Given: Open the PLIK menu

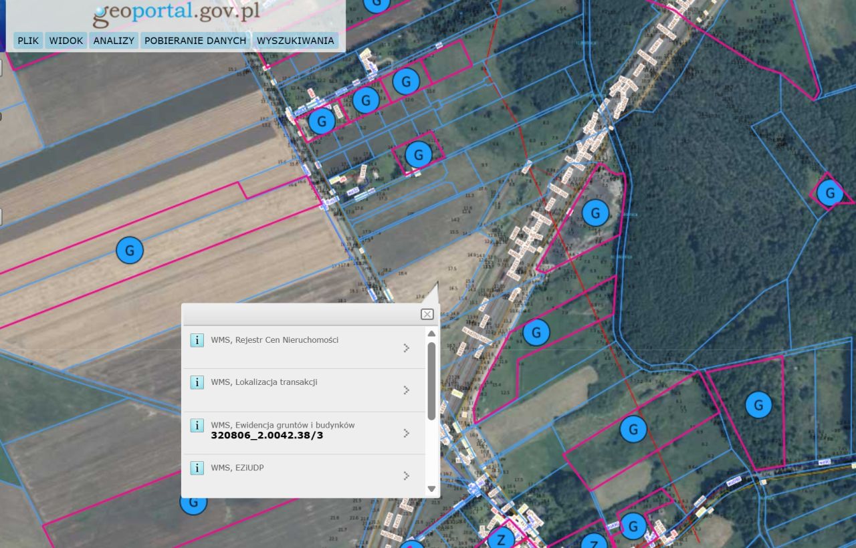Looking at the screenshot, I should point(28,41).
